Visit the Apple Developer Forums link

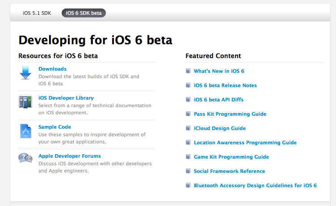point(70,156)
